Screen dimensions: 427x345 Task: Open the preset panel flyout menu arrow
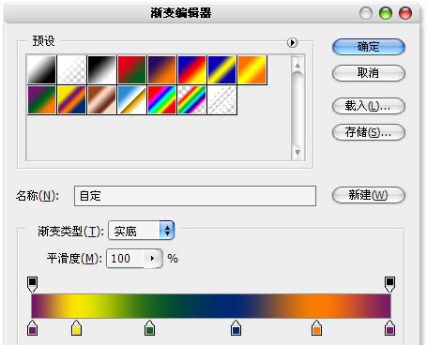(292, 42)
